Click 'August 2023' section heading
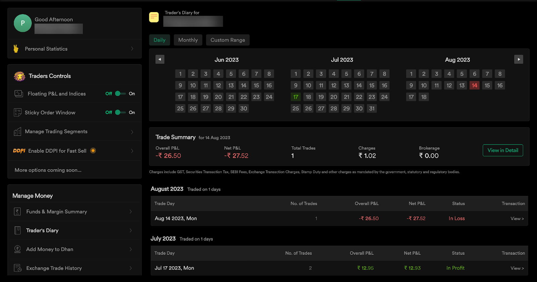 click(x=167, y=189)
